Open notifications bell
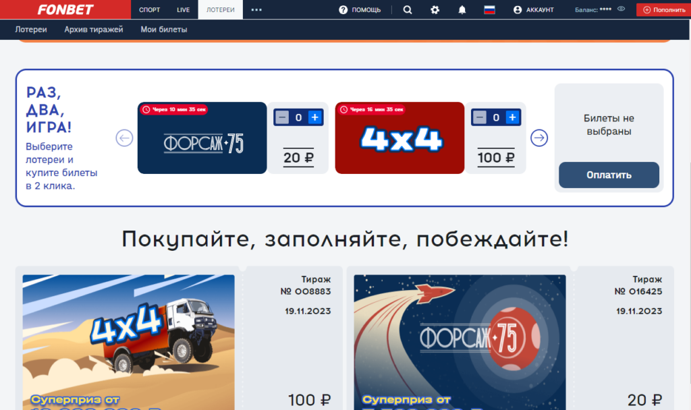The image size is (691, 410). (462, 9)
